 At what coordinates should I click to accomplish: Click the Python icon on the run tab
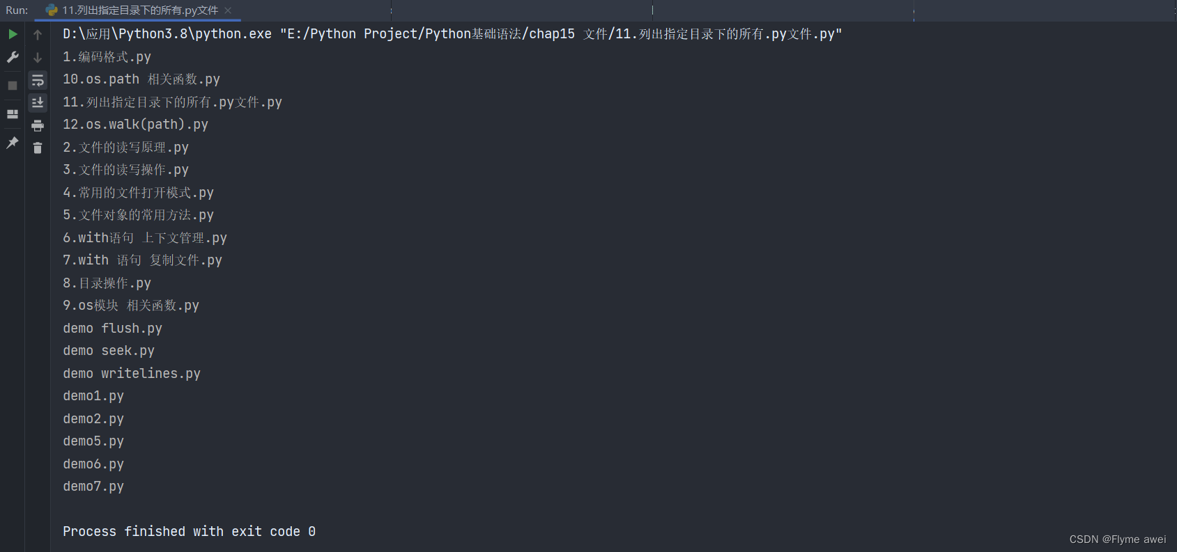point(52,10)
